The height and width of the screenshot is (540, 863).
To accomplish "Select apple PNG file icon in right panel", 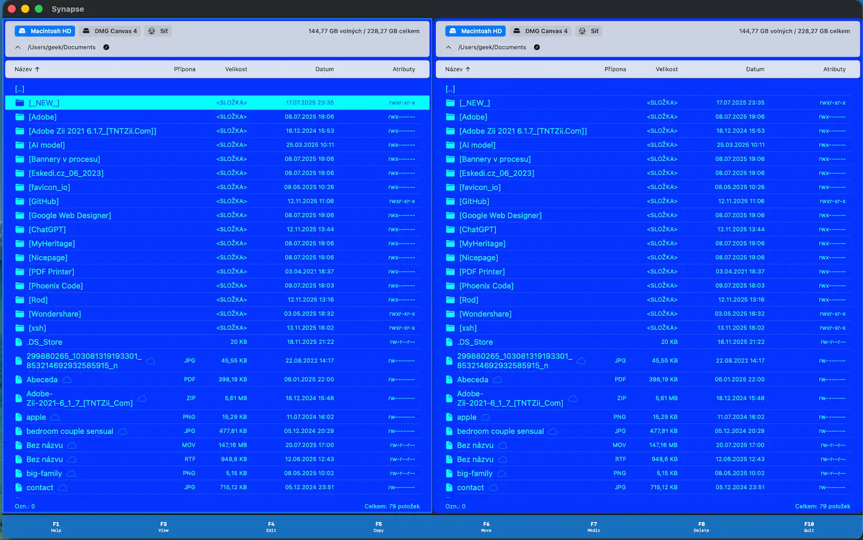I will [450, 417].
